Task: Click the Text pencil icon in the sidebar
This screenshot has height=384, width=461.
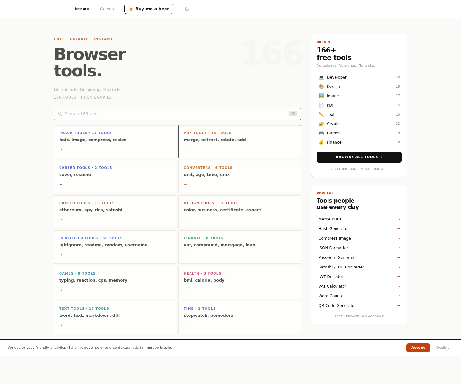Action: pyautogui.click(x=321, y=115)
